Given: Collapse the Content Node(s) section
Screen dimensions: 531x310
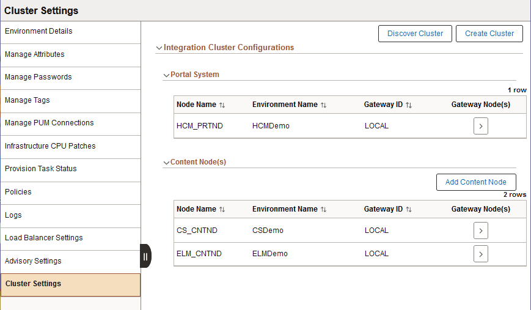Looking at the screenshot, I should click(166, 162).
